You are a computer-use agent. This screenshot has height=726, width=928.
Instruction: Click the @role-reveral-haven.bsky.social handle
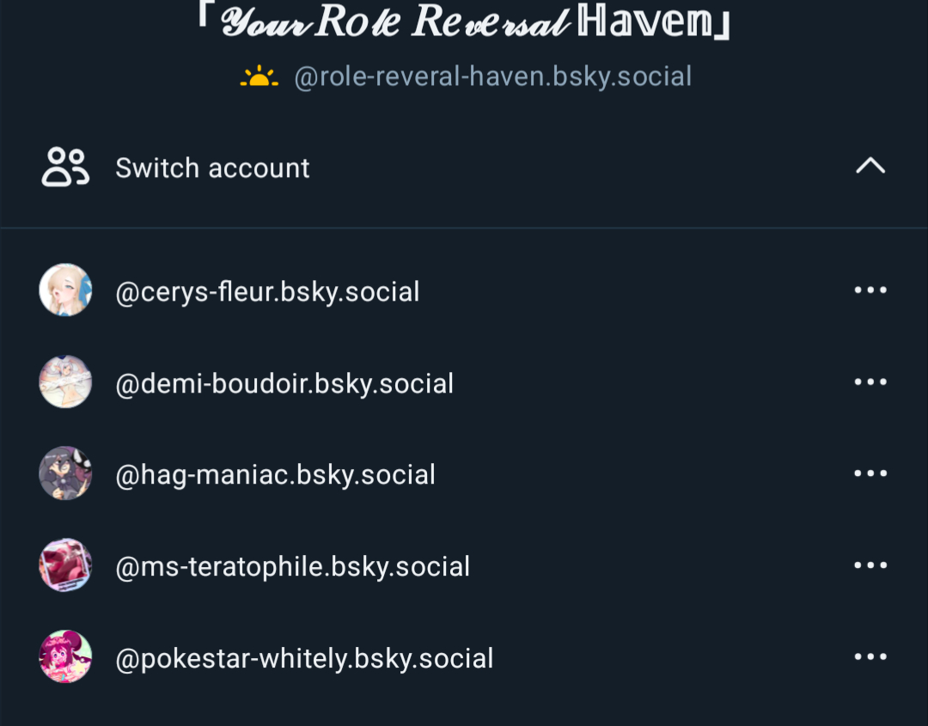coord(493,77)
